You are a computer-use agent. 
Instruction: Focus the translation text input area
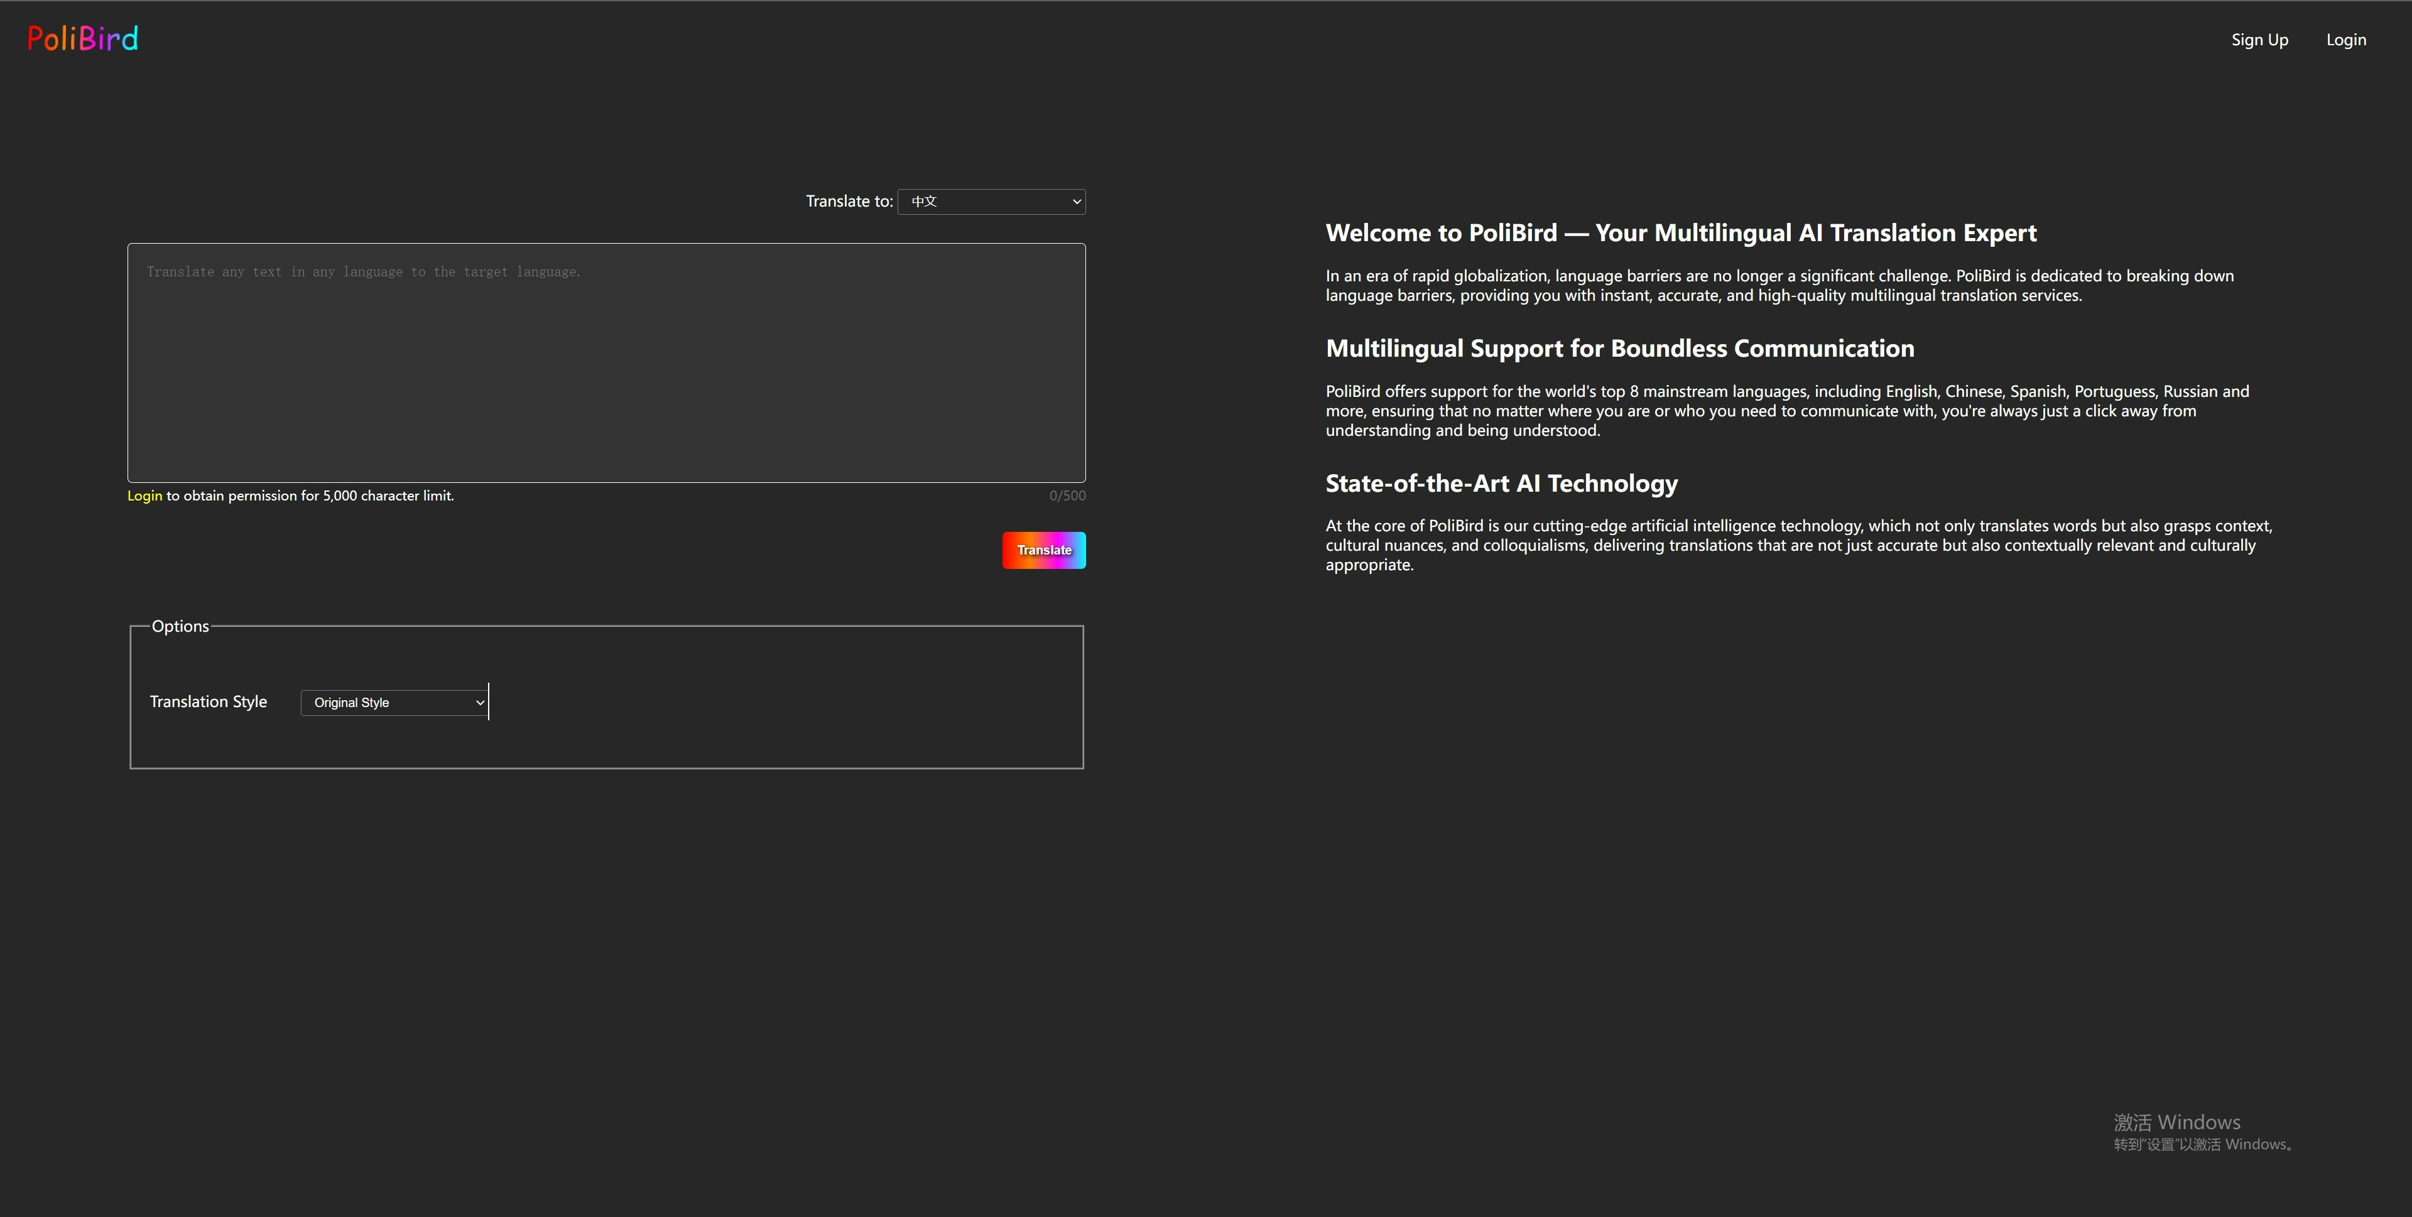(606, 363)
